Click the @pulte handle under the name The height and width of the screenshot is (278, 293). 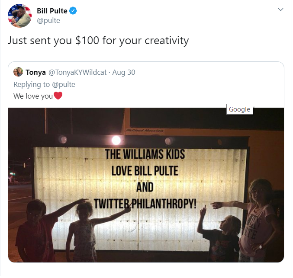[x=48, y=21]
